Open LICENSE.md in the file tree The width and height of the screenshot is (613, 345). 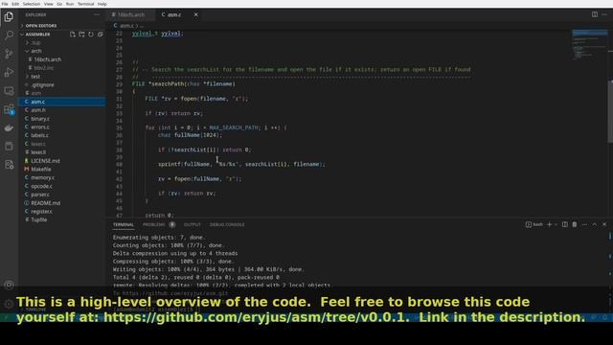click(x=45, y=161)
